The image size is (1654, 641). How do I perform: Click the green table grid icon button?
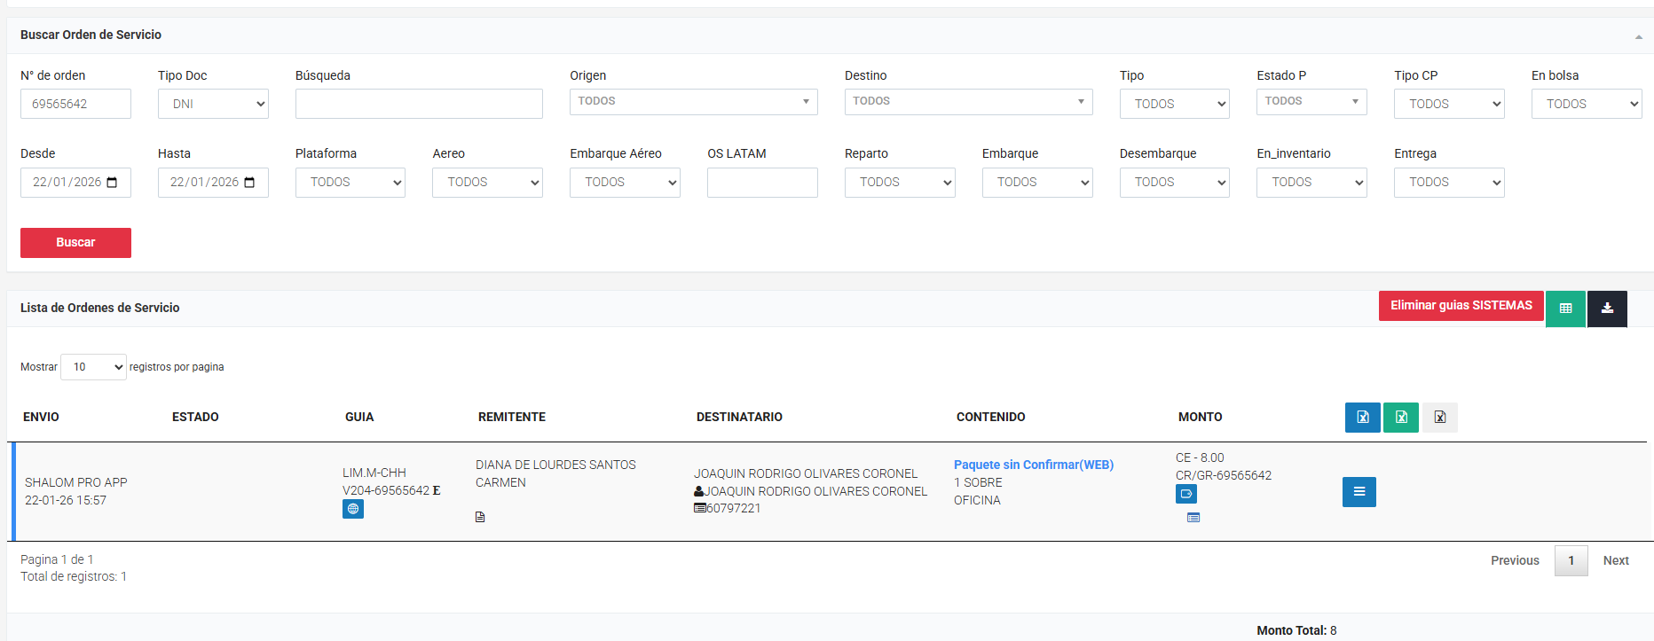[1565, 309]
